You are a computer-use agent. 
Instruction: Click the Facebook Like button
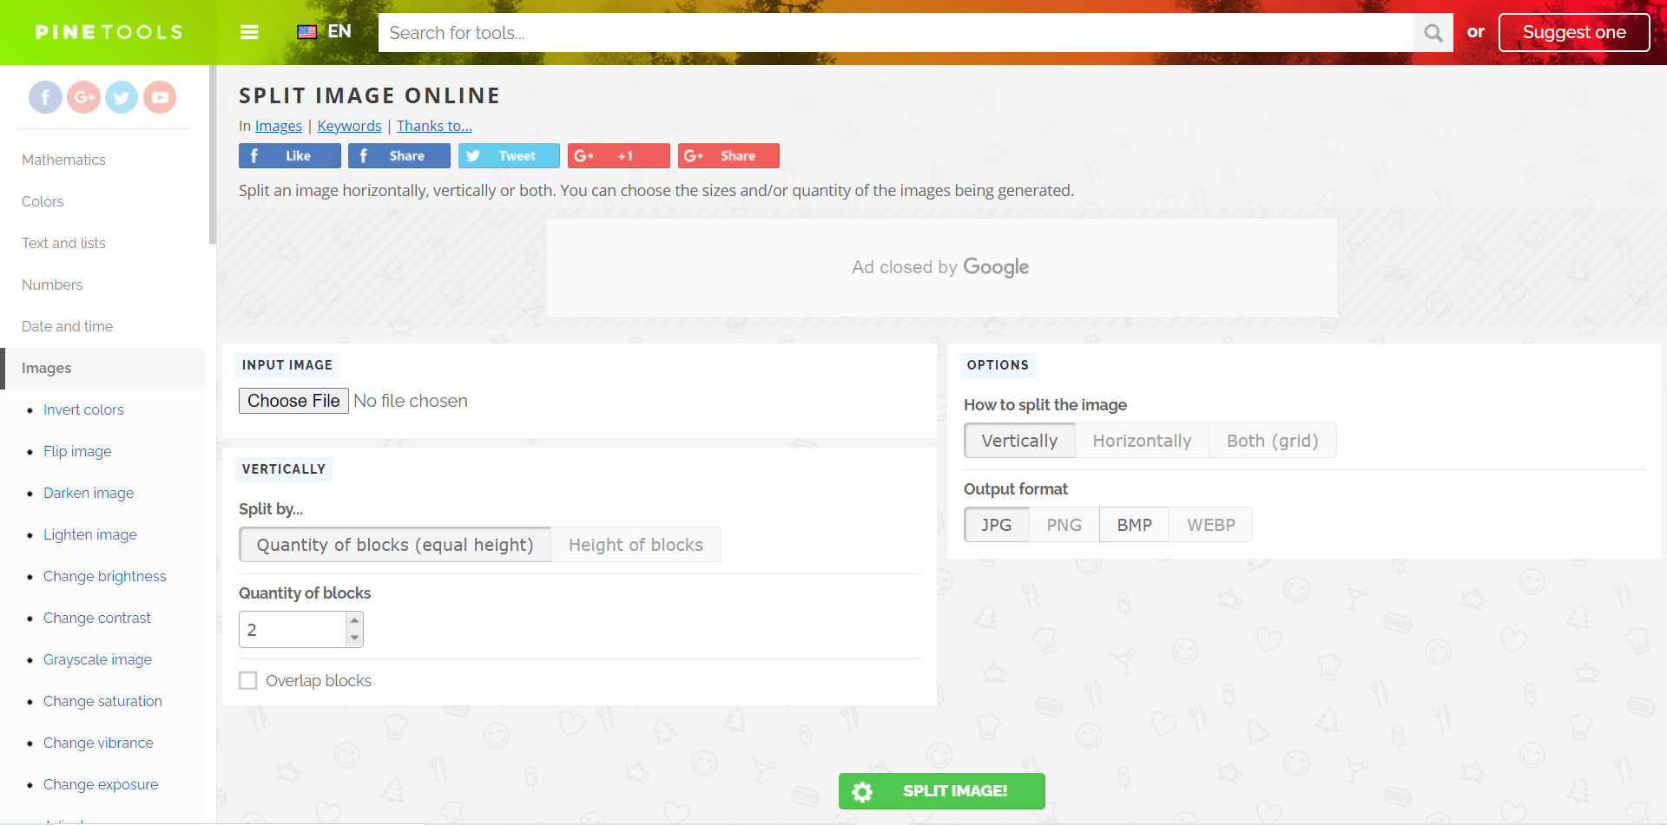pos(289,156)
